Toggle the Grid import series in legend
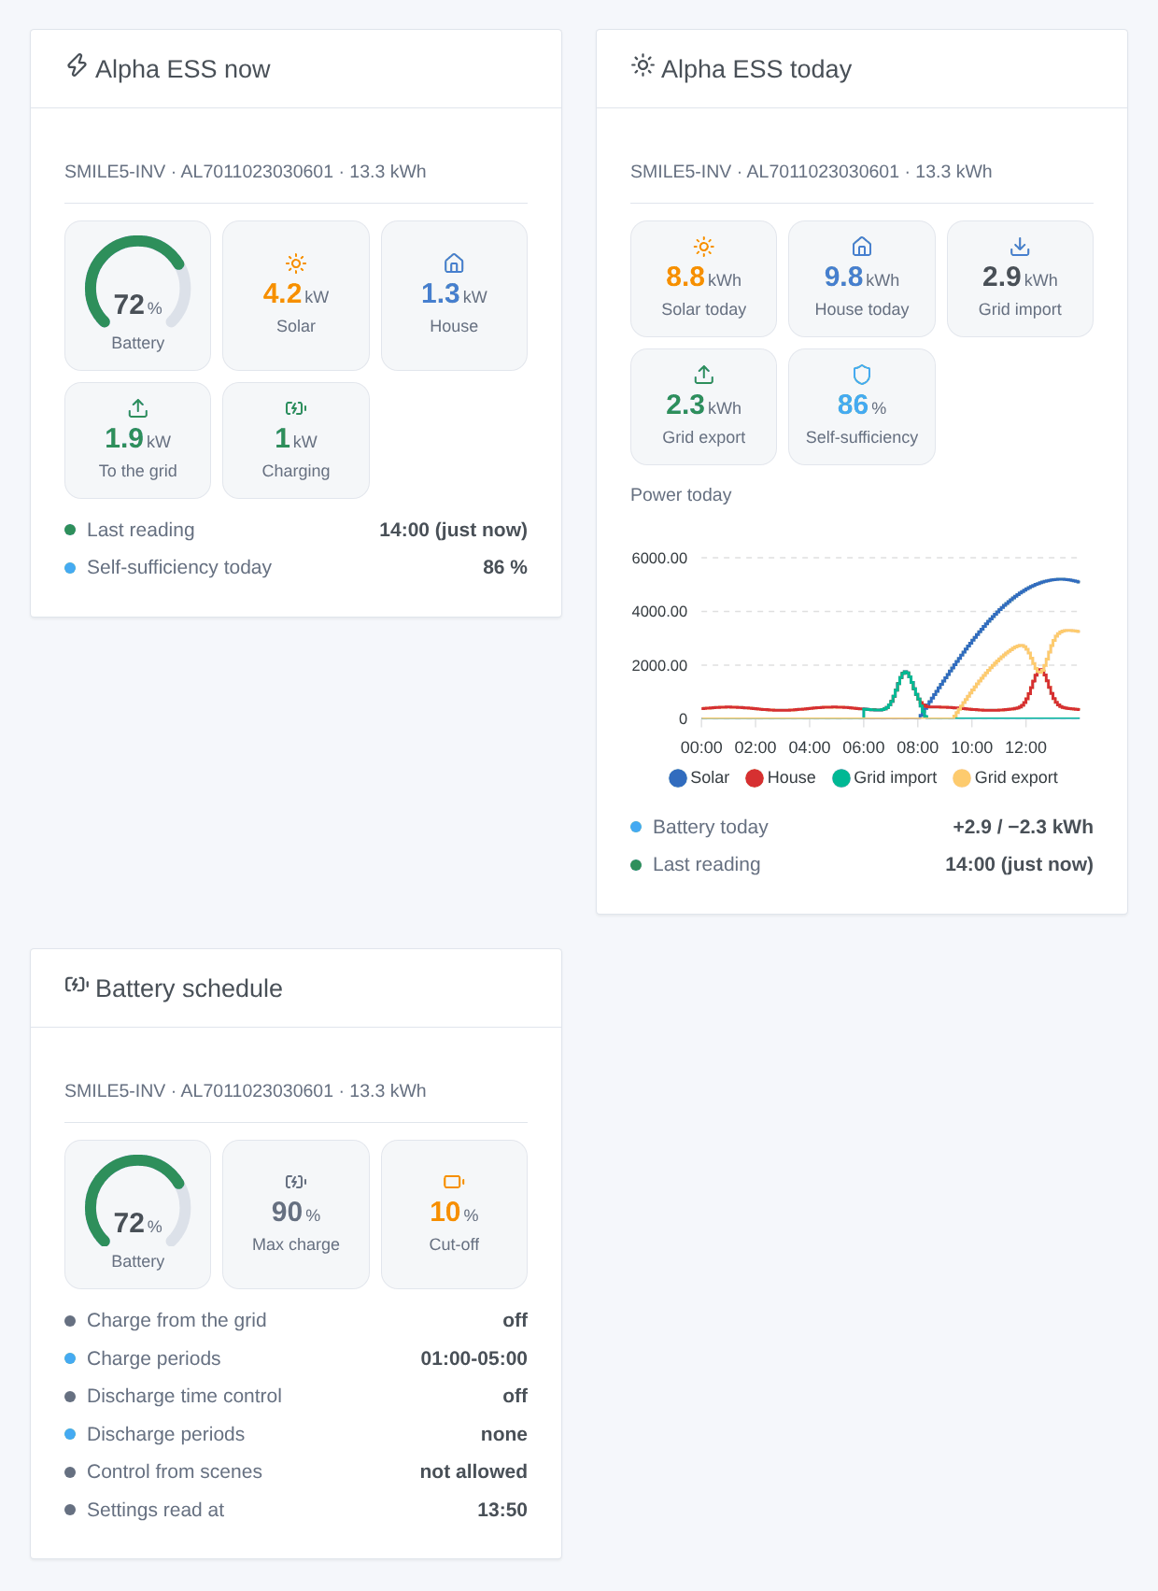The width and height of the screenshot is (1158, 1591). coord(884,777)
